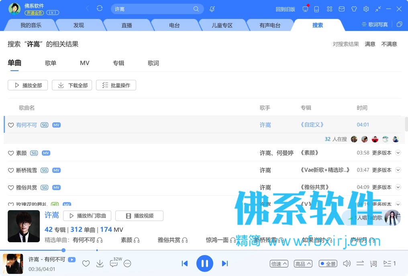Open voice recognition song search icon
Image resolution: width=408 pixels, height=276 pixels.
click(x=212, y=9)
